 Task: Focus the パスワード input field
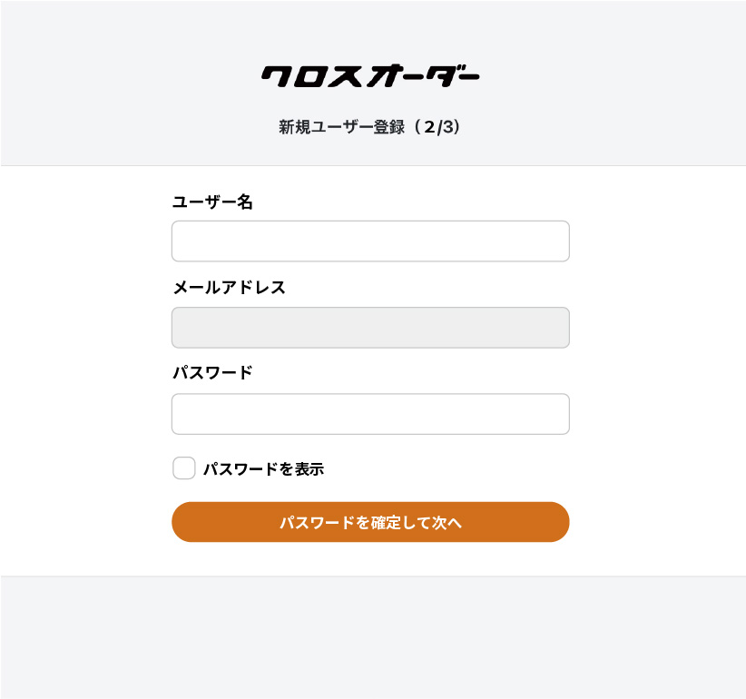point(370,414)
